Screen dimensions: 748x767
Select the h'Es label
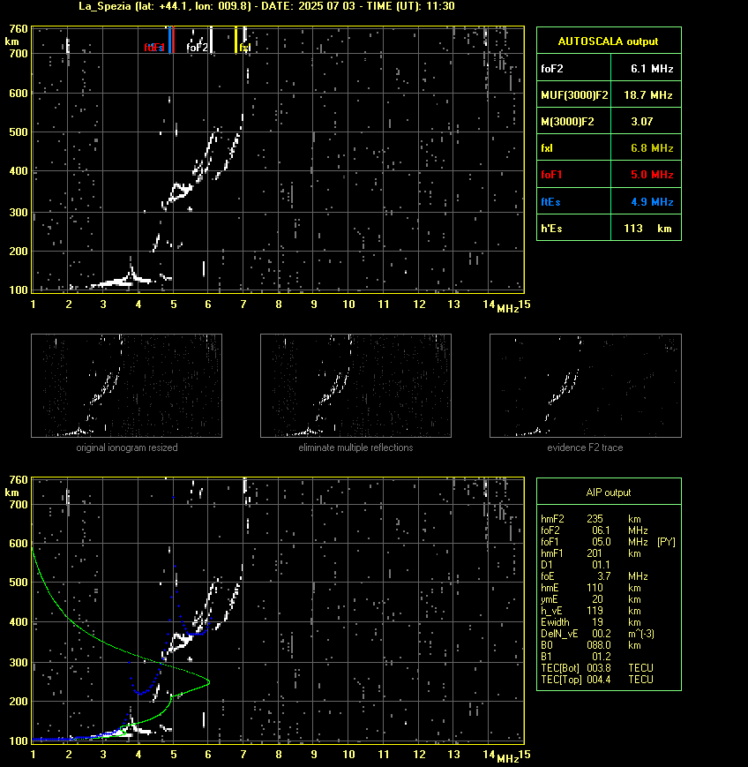(x=551, y=228)
